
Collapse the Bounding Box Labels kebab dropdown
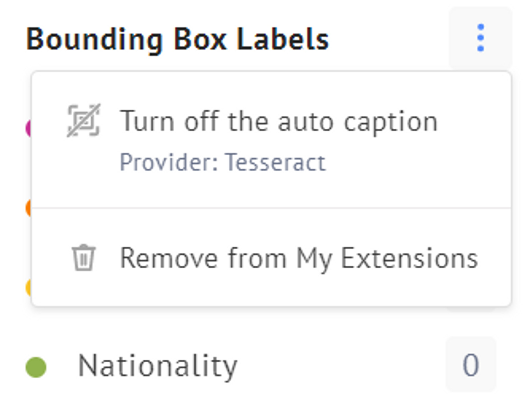pos(480,38)
